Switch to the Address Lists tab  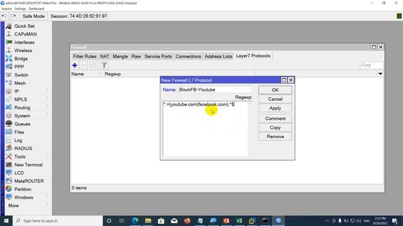[219, 56]
